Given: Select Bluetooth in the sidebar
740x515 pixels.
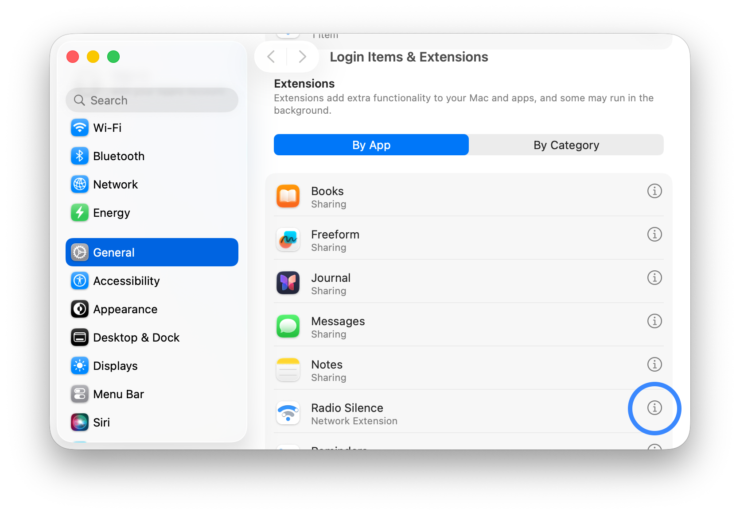Looking at the screenshot, I should (x=119, y=156).
